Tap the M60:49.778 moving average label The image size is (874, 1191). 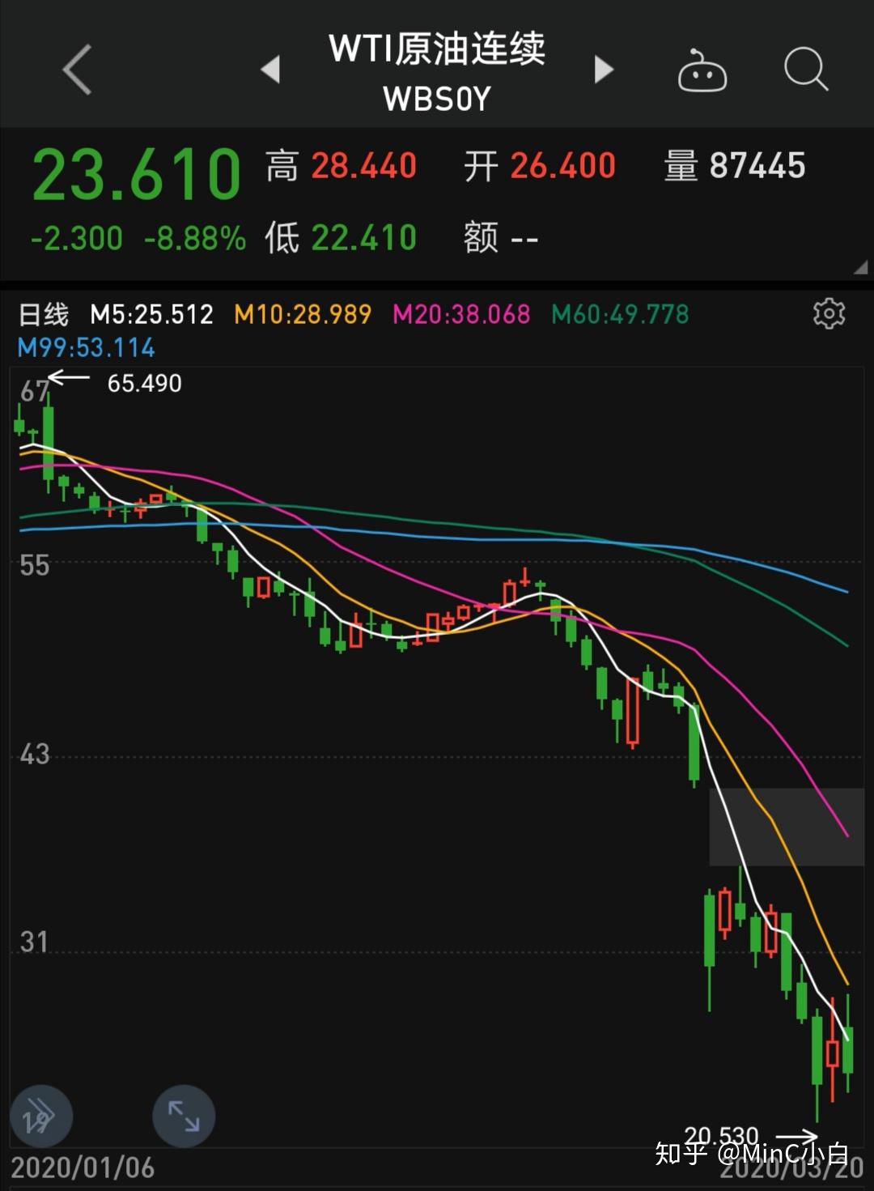[620, 314]
